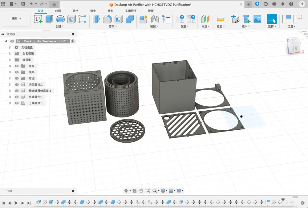The image size is (308, 208).
Task: Open a new design tab with plus
Action: click(249, 4)
